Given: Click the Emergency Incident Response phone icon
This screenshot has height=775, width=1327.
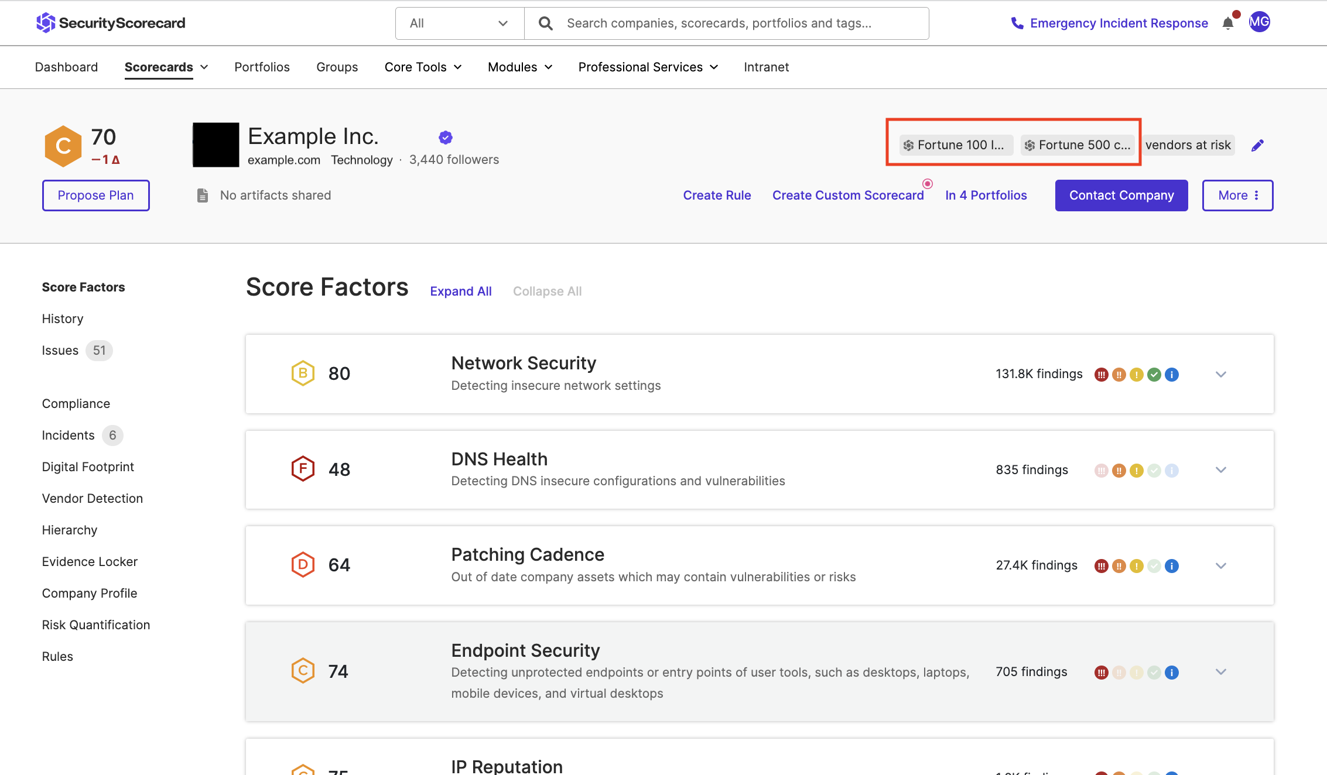Looking at the screenshot, I should (x=1017, y=23).
